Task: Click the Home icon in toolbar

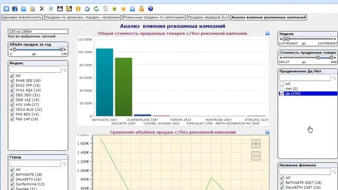Action: point(6,8)
